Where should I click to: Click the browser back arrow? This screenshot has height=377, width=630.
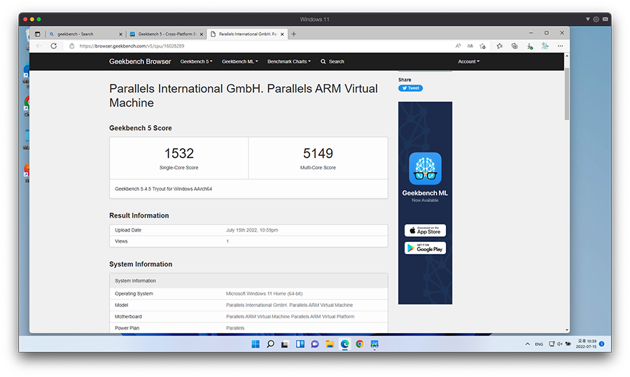pos(39,46)
